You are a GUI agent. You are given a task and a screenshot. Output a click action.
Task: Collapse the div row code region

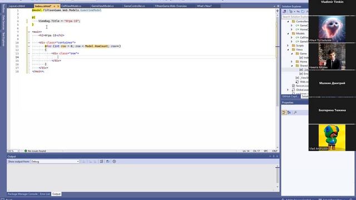point(29,53)
